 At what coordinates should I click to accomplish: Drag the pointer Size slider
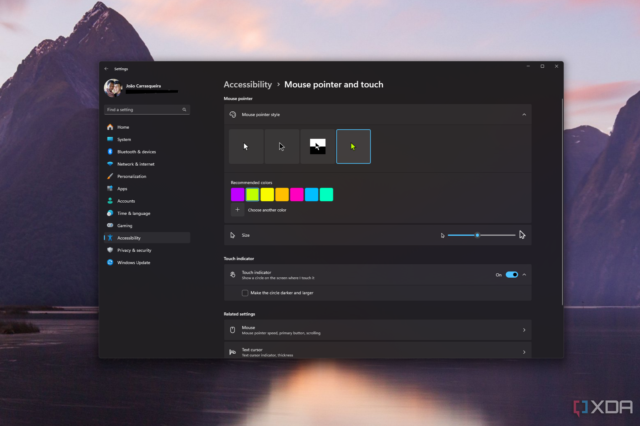click(x=476, y=235)
